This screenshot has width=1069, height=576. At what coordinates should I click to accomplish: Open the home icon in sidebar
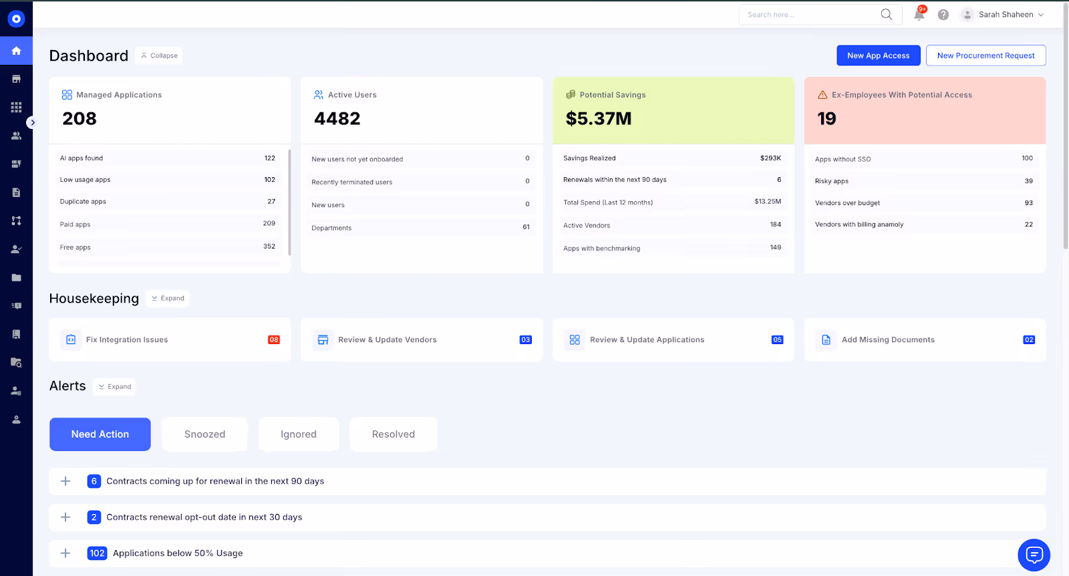[16, 51]
